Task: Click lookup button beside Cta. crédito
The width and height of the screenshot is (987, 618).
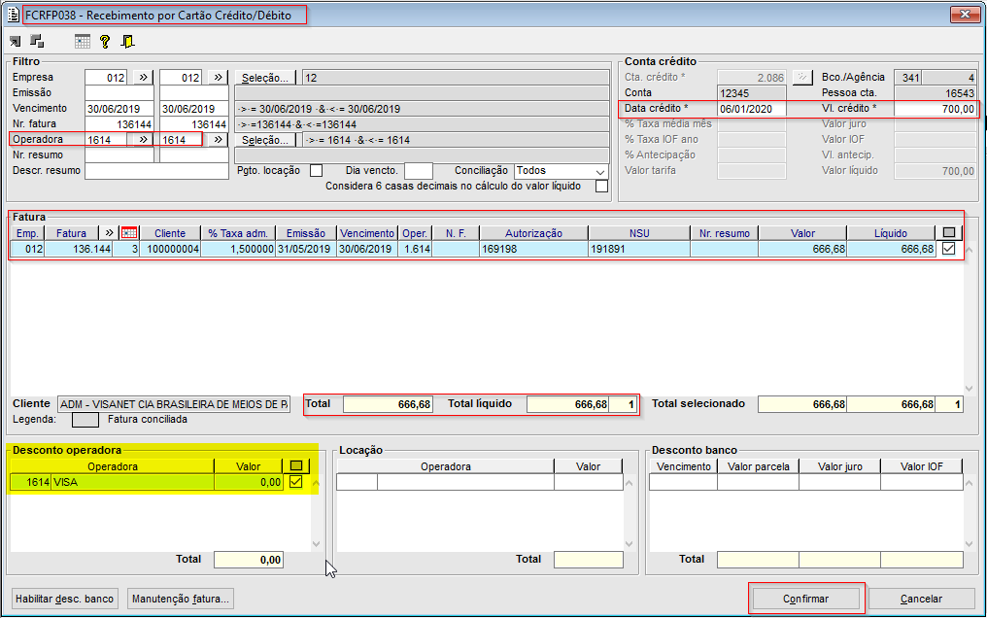Action: pyautogui.click(x=802, y=77)
